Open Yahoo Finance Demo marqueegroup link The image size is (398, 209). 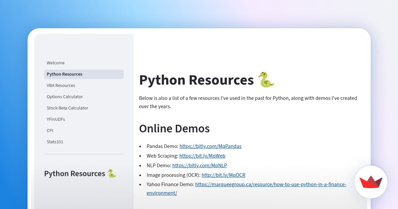click(x=271, y=185)
